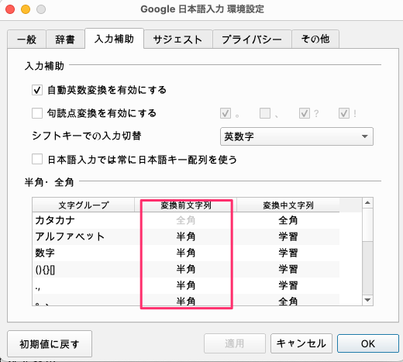This screenshot has height=362, width=403.
Task: Enable 句読点変換を有効にする checkbox
Action: pyautogui.click(x=37, y=113)
